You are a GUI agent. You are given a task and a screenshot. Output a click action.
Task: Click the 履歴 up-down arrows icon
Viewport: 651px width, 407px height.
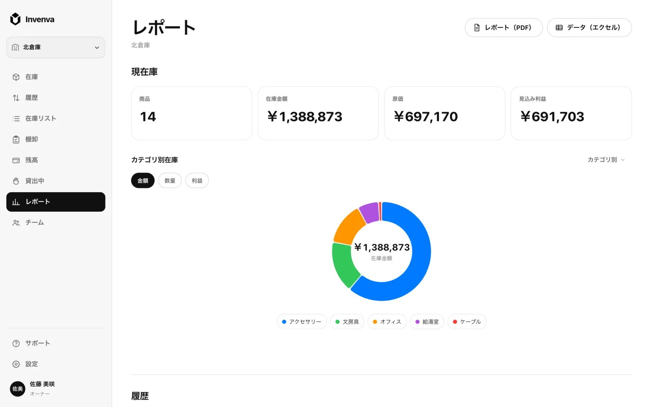click(16, 98)
